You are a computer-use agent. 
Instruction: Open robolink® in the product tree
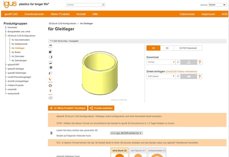pos(12,89)
